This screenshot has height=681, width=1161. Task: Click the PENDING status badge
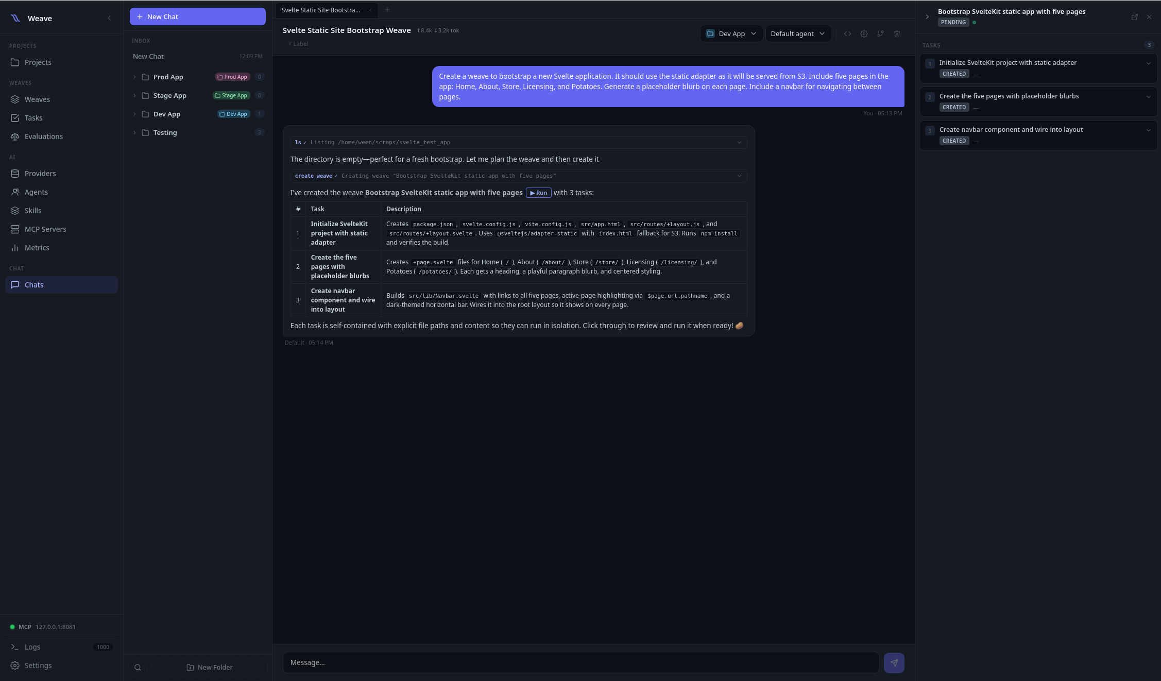[x=953, y=22]
